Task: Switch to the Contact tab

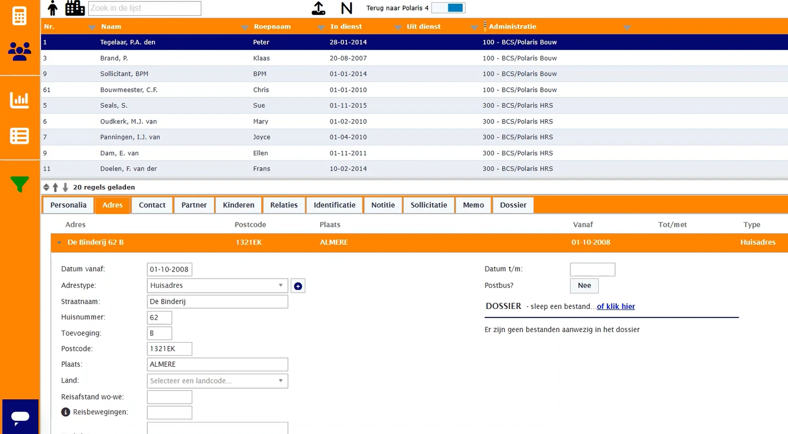Action: pos(152,205)
